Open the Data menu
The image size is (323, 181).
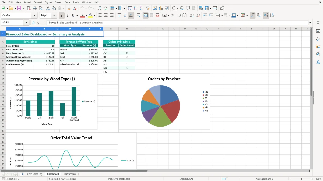click(x=67, y=2)
